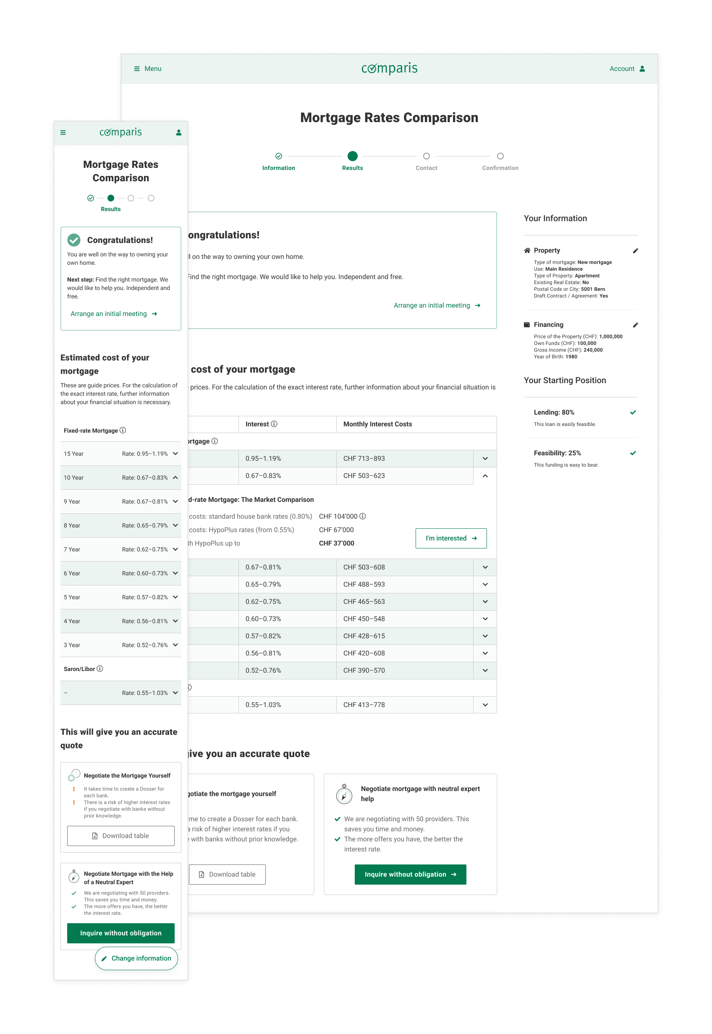This screenshot has width=712, height=1034.
Task: Edit the Financing information pencil icon
Action: coord(635,325)
